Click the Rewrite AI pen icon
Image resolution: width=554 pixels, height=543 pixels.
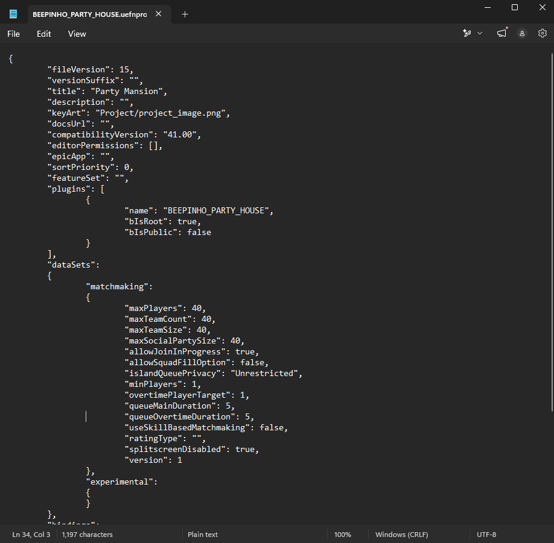[x=466, y=33]
